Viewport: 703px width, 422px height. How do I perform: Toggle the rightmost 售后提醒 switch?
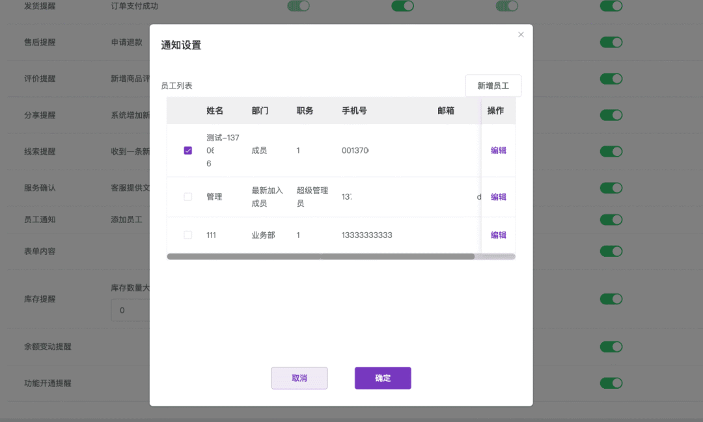pos(611,42)
